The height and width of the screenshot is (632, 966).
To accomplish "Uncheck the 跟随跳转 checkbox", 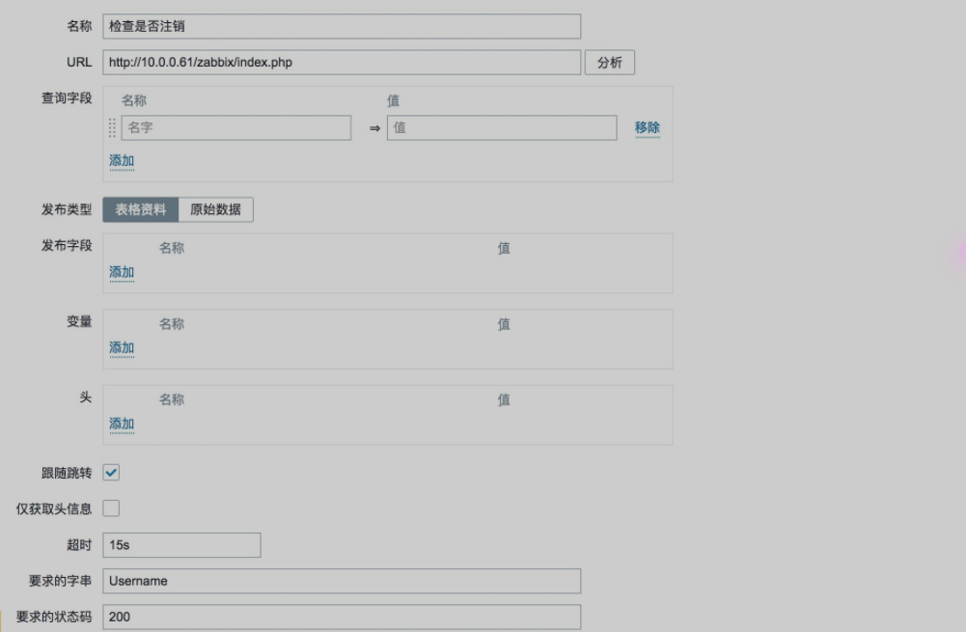I will click(x=111, y=473).
